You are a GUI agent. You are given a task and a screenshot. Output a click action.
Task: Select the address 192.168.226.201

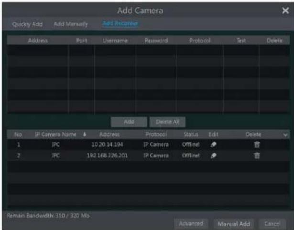click(x=107, y=155)
